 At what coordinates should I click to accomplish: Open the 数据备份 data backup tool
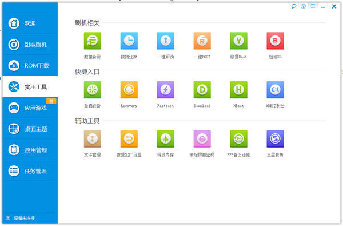(x=92, y=41)
